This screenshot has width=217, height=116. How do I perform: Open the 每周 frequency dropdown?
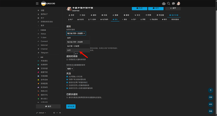[70, 69]
